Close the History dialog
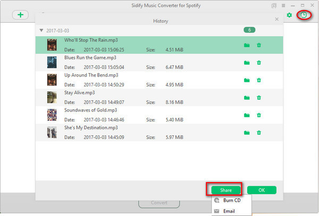 276,19
